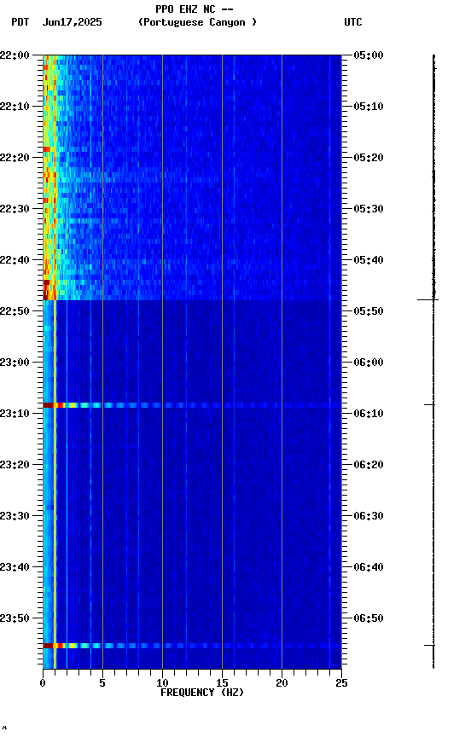This screenshot has width=471, height=737.
Task: Click the 05:00 UTC time label
Action: click(x=369, y=55)
